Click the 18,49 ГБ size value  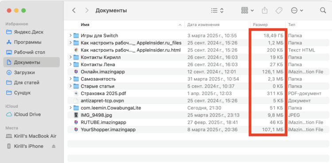click(273, 36)
